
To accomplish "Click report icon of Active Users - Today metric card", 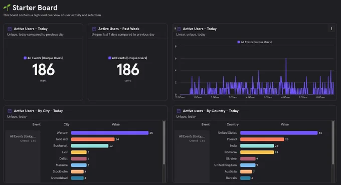I will tap(10, 29).
